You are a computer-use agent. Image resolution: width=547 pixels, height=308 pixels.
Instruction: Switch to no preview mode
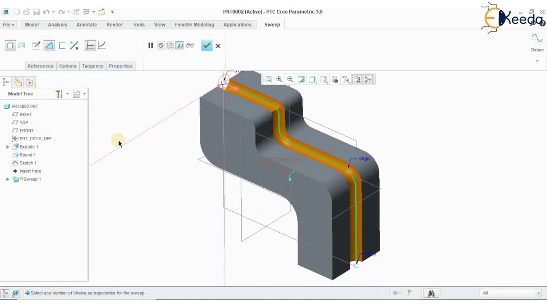click(161, 45)
